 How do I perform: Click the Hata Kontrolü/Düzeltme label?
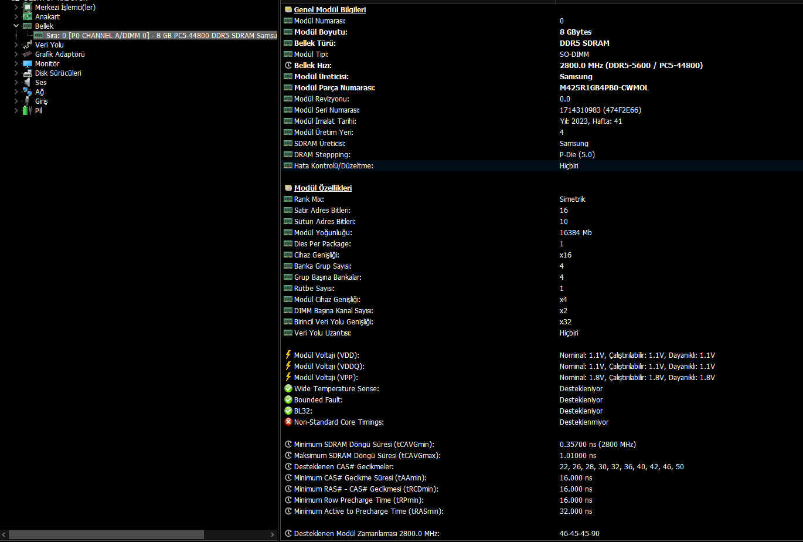point(334,166)
